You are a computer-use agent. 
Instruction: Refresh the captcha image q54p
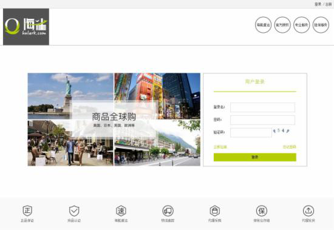pyautogui.click(x=281, y=130)
